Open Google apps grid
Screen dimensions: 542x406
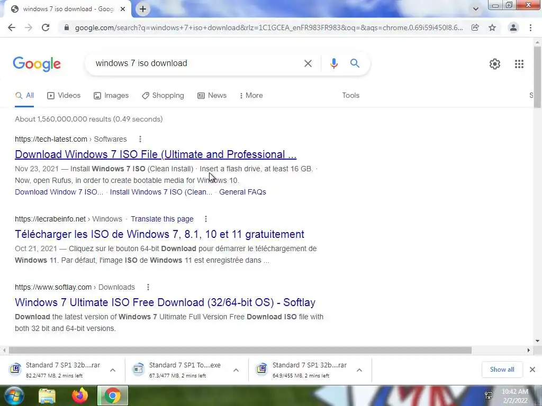tap(519, 64)
